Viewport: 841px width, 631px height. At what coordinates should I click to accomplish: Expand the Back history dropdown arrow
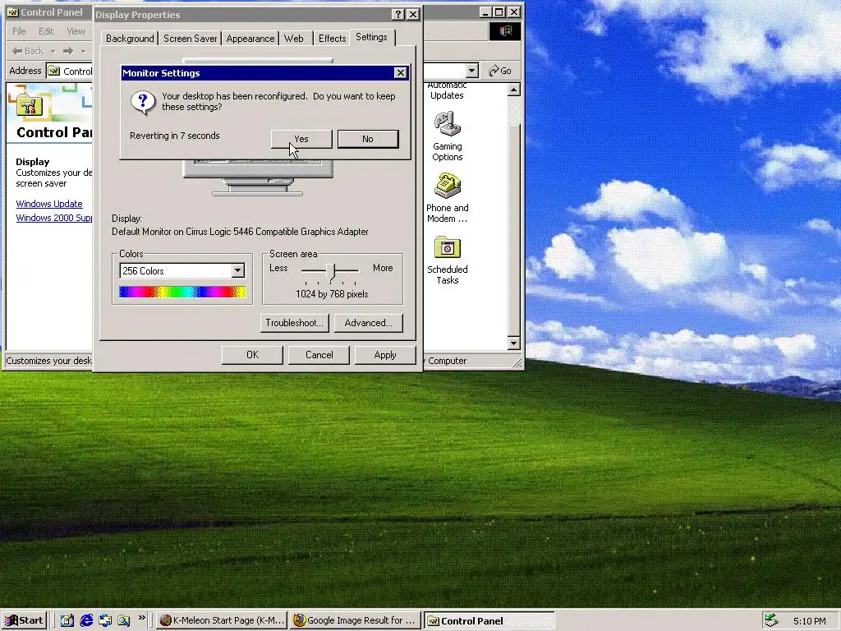coord(53,52)
